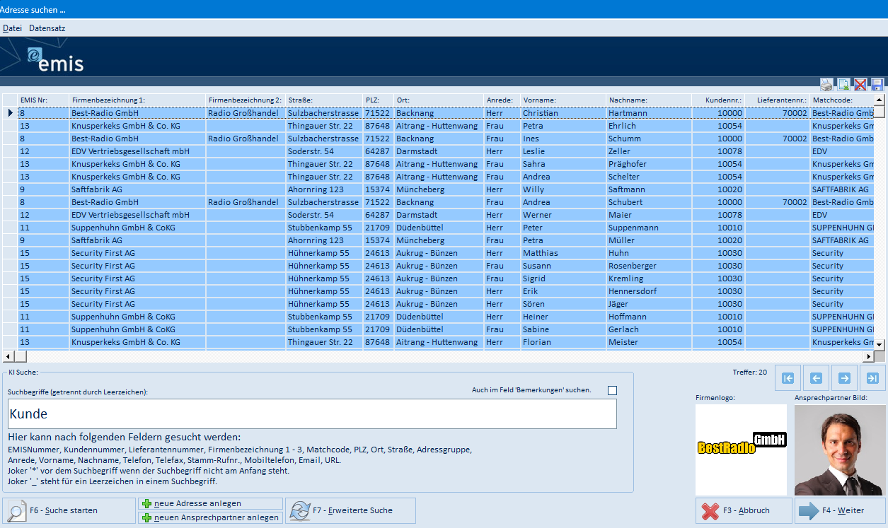Screen dimensions: 888x528
Task: Click the grid's scroll-up arrow
Action: point(880,100)
